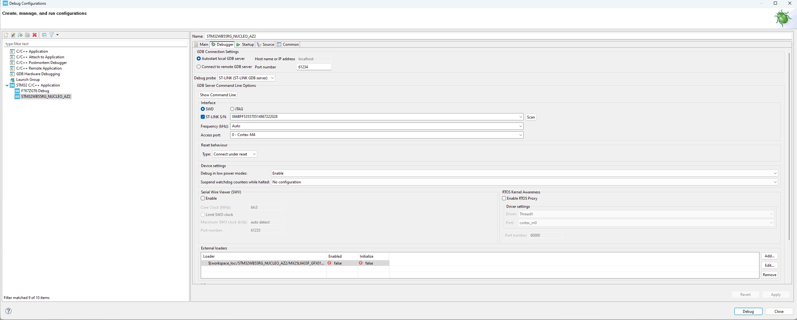Collapse all configuration tree items
The width and height of the screenshot is (797, 320).
coord(44,35)
